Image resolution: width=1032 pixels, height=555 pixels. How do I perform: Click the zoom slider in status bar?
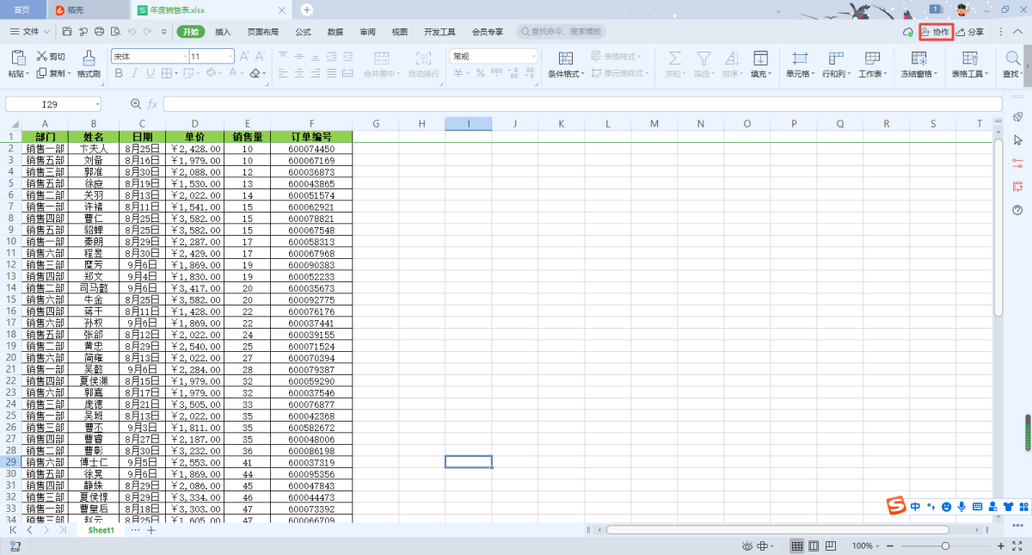coord(945,546)
